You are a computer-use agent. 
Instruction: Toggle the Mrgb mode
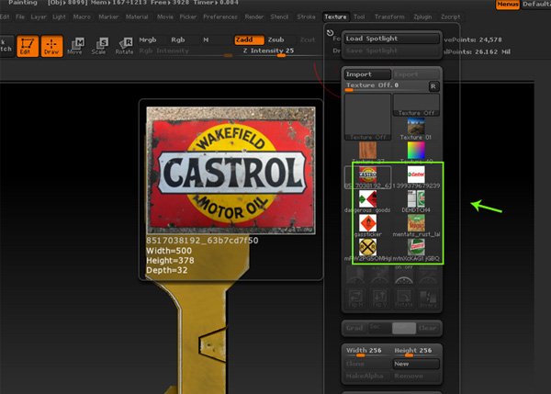tap(148, 39)
